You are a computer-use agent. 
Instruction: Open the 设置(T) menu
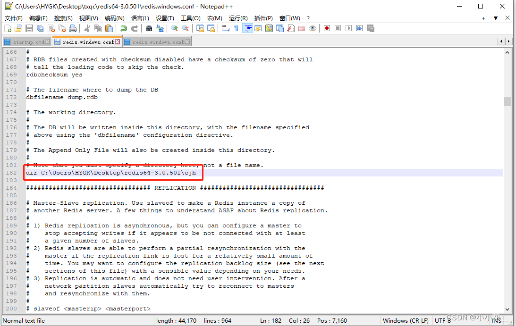[x=165, y=18]
